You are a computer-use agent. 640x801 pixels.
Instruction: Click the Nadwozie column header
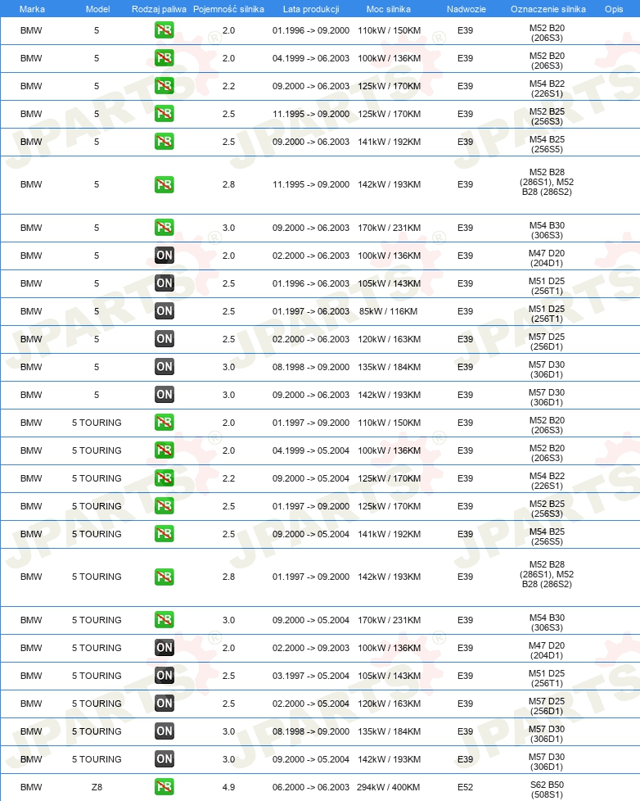point(466,9)
